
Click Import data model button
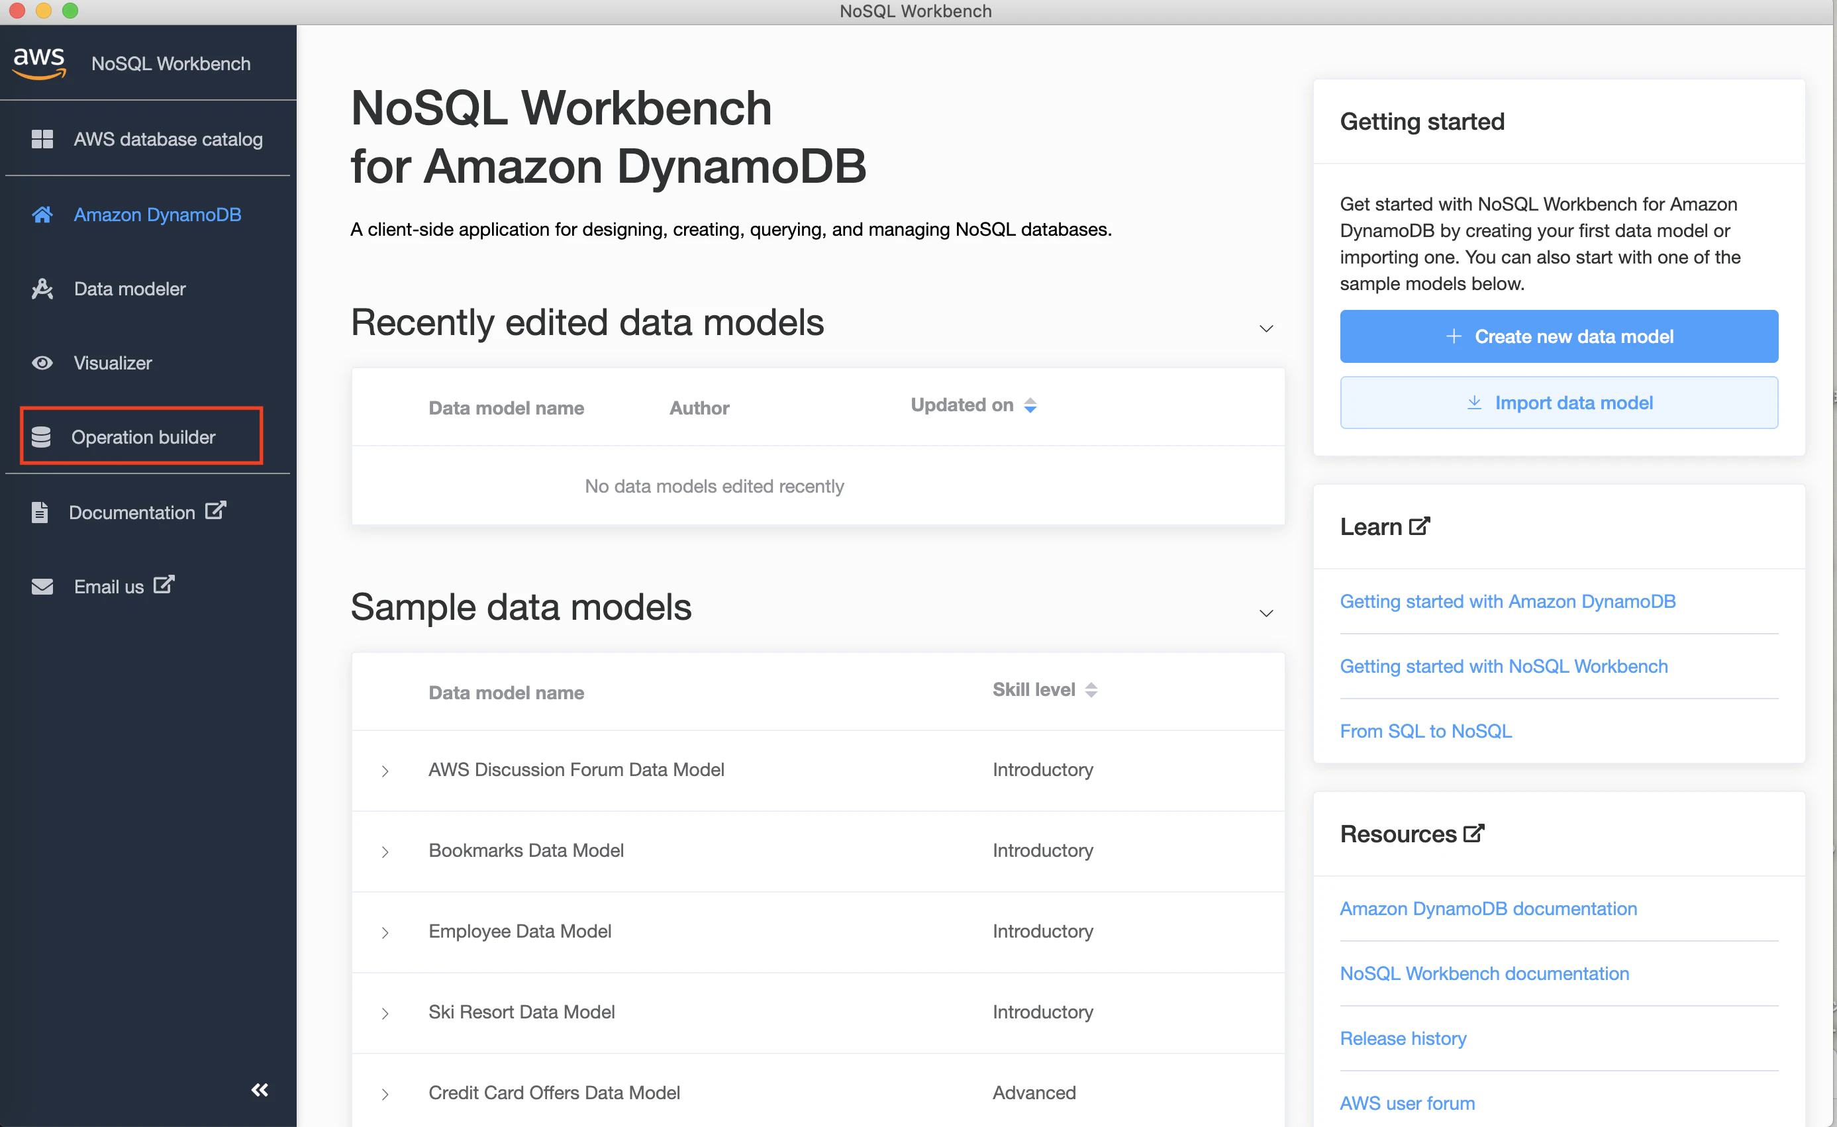1558,403
